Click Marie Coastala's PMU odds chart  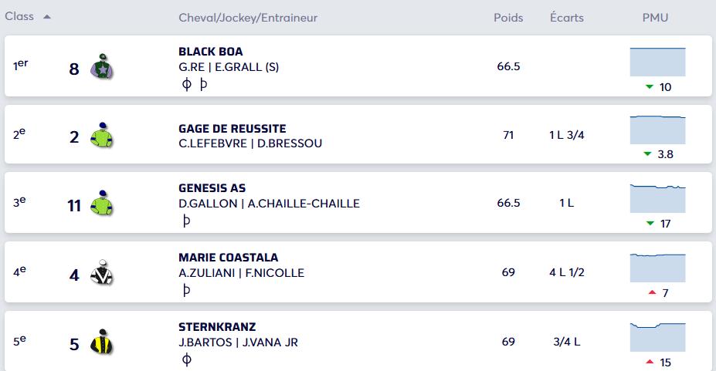point(657,268)
